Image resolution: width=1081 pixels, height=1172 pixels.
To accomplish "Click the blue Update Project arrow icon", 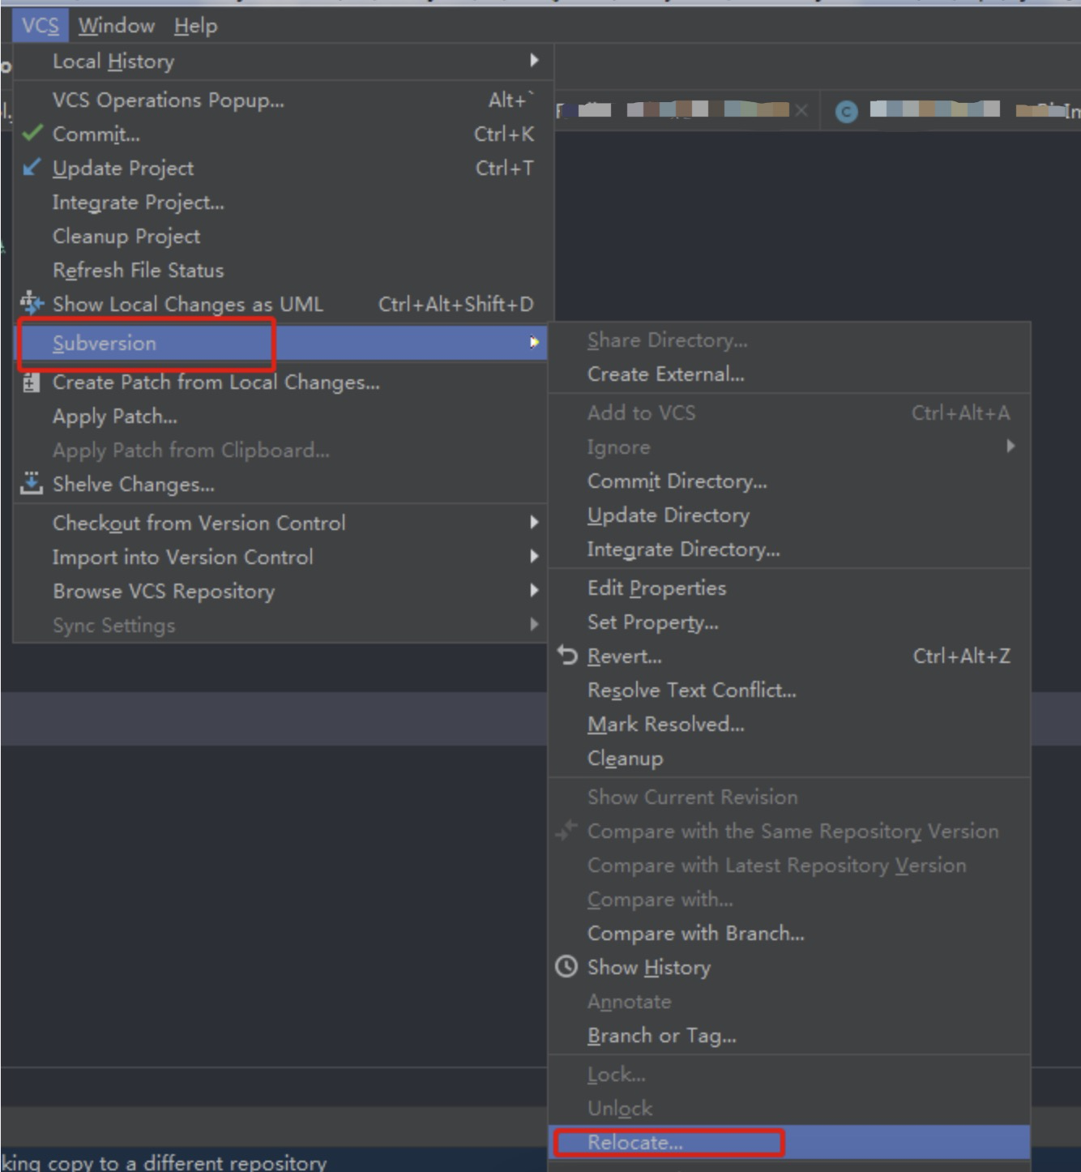I will point(32,168).
